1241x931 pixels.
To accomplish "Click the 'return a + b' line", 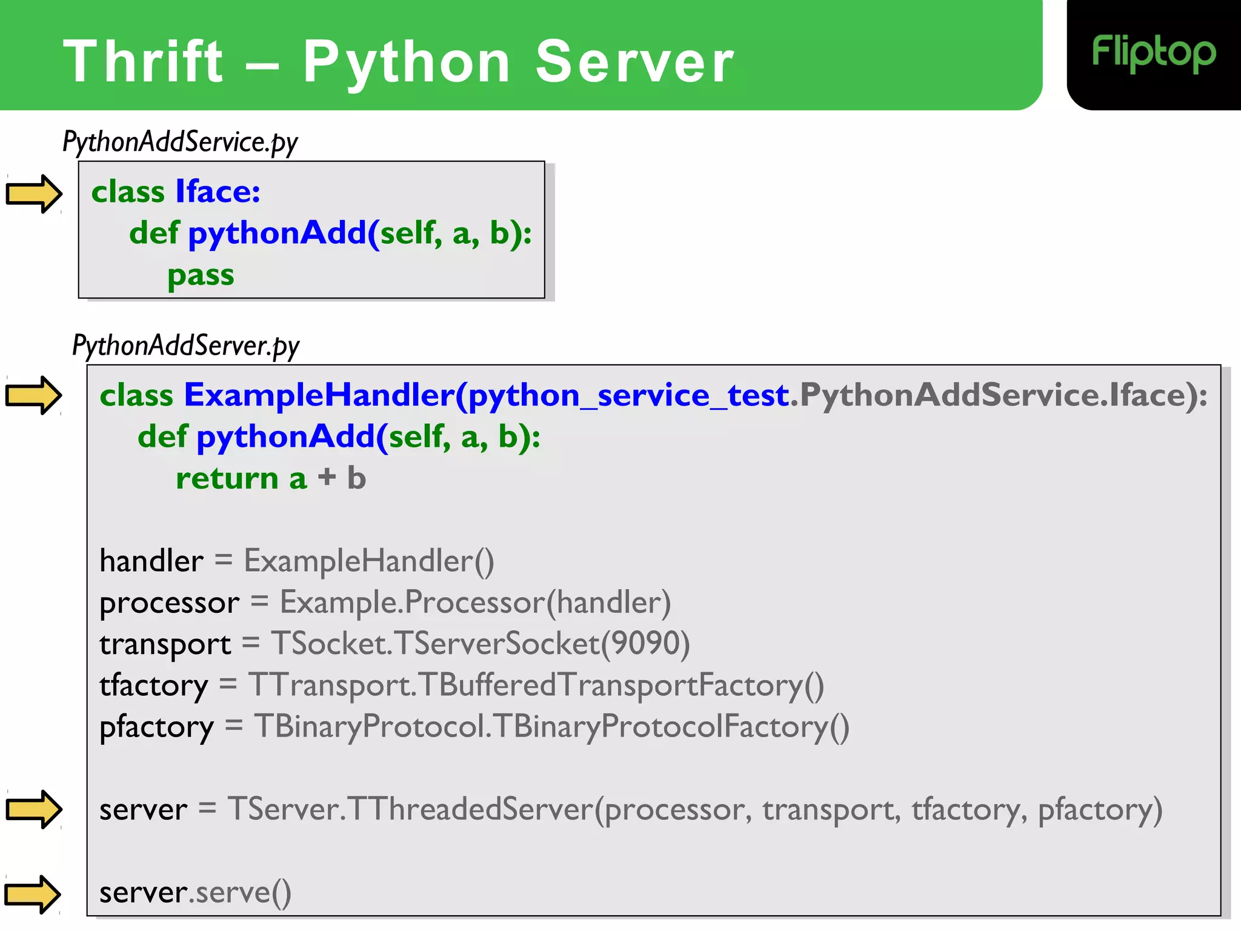I will [271, 478].
